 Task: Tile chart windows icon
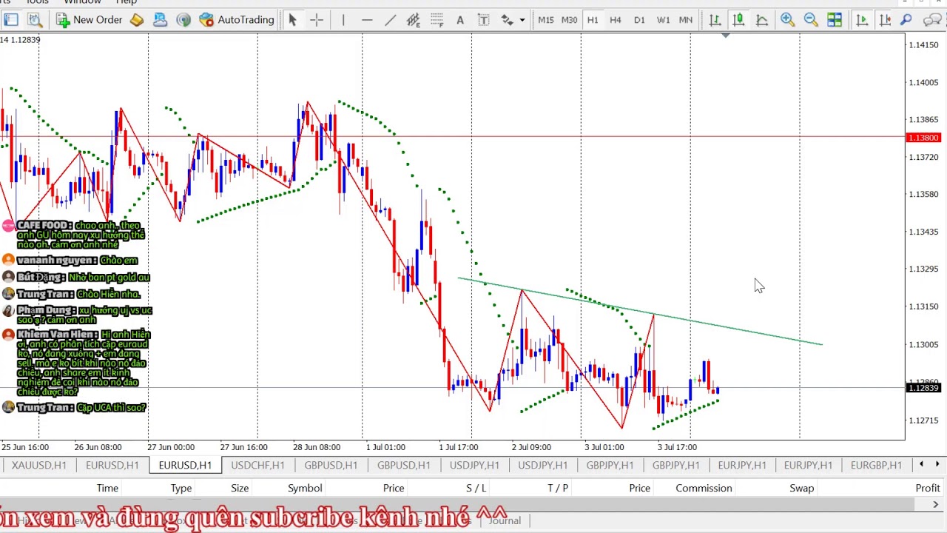pos(835,20)
